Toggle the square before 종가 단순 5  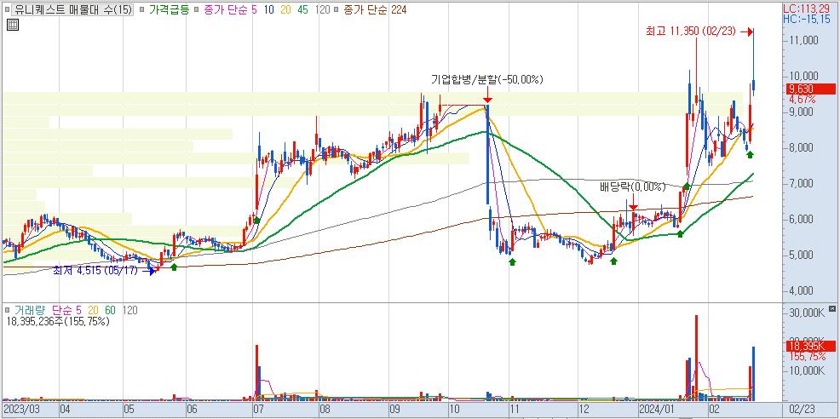click(196, 9)
